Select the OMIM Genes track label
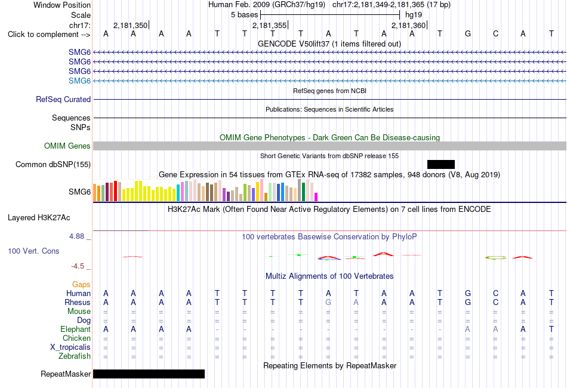Viewport: 567px width, 388px height. click(67, 146)
